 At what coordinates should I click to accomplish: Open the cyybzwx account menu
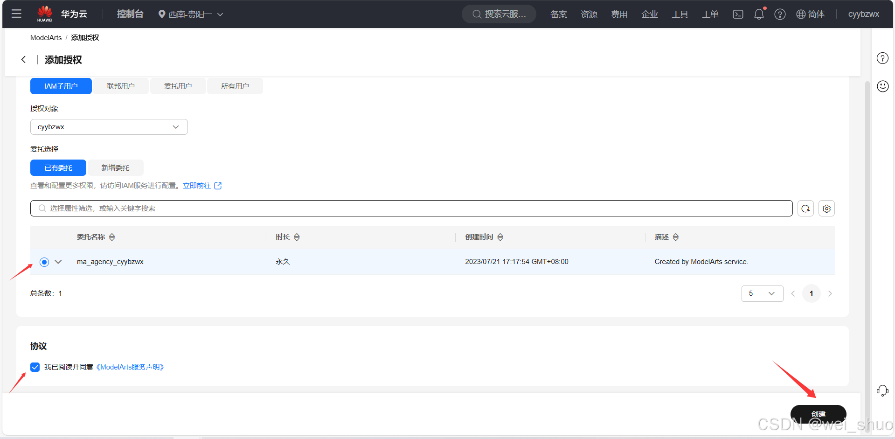tap(863, 14)
